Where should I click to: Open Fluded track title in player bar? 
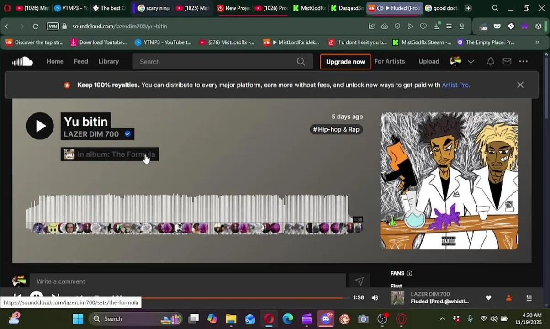click(x=439, y=302)
